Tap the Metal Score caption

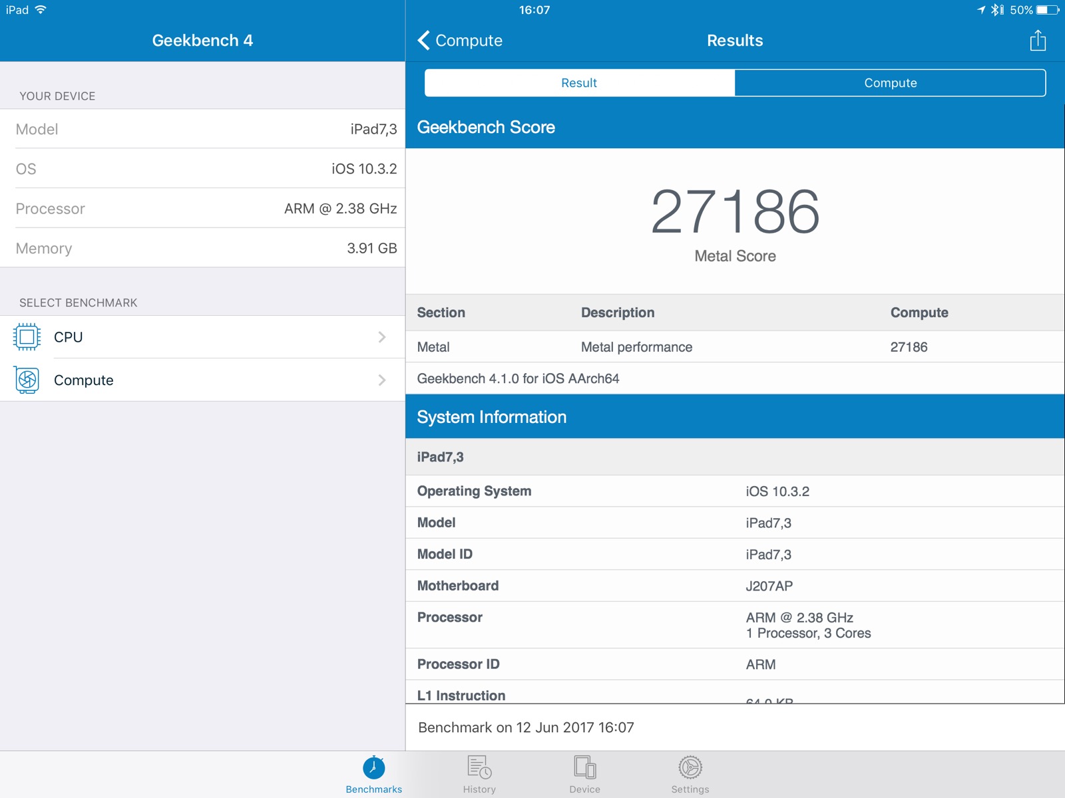[x=735, y=256]
